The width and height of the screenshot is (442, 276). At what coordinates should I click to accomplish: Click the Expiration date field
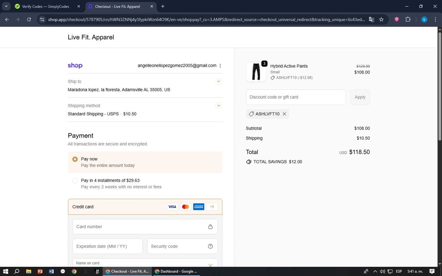point(108,246)
